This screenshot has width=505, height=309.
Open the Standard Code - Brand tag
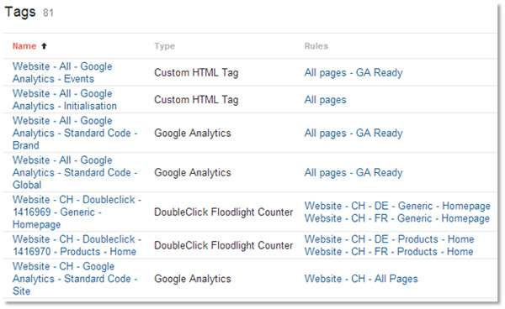pos(75,133)
